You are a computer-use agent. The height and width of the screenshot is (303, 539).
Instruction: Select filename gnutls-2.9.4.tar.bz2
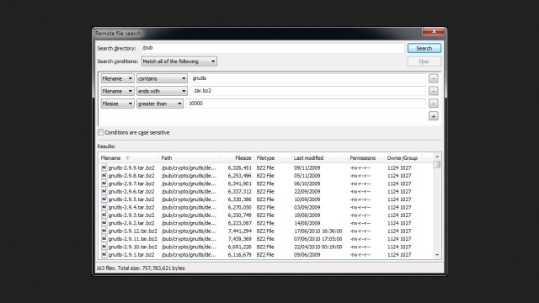pyautogui.click(x=131, y=208)
